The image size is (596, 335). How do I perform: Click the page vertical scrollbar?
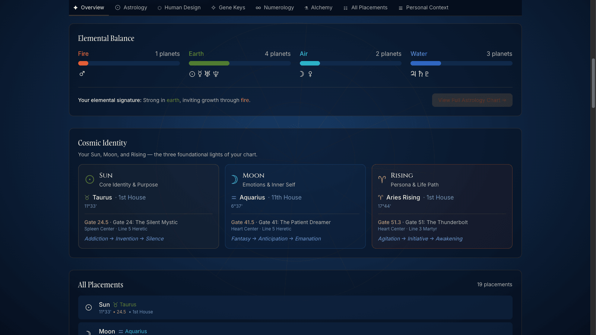click(593, 84)
